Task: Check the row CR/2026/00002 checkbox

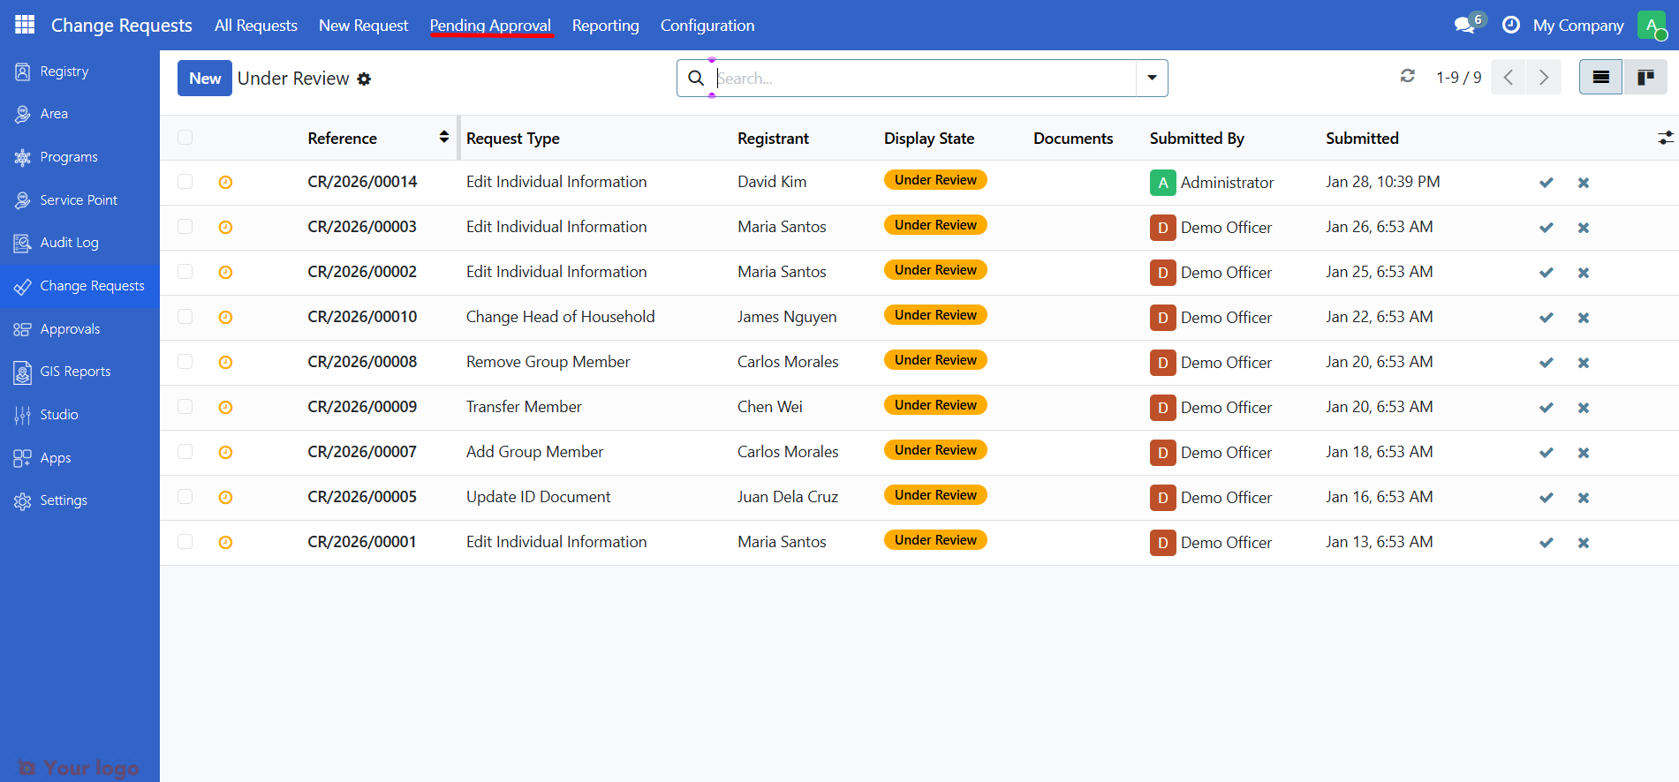Action: 185,271
